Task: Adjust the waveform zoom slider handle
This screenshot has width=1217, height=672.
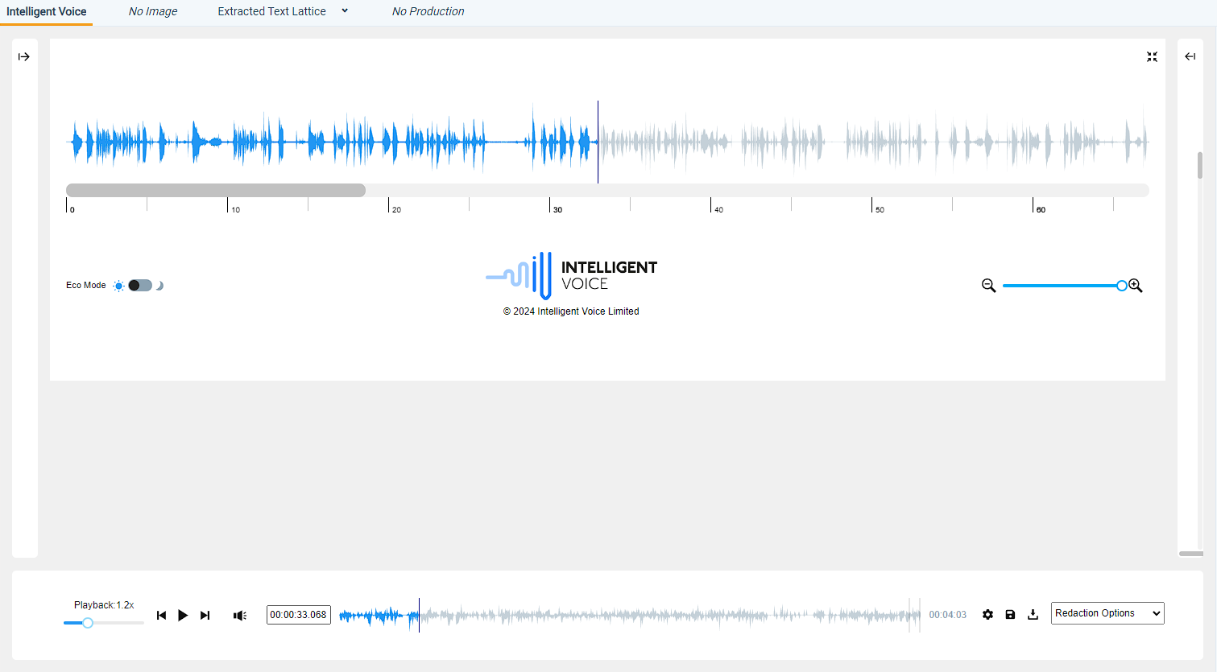Action: pos(1121,285)
